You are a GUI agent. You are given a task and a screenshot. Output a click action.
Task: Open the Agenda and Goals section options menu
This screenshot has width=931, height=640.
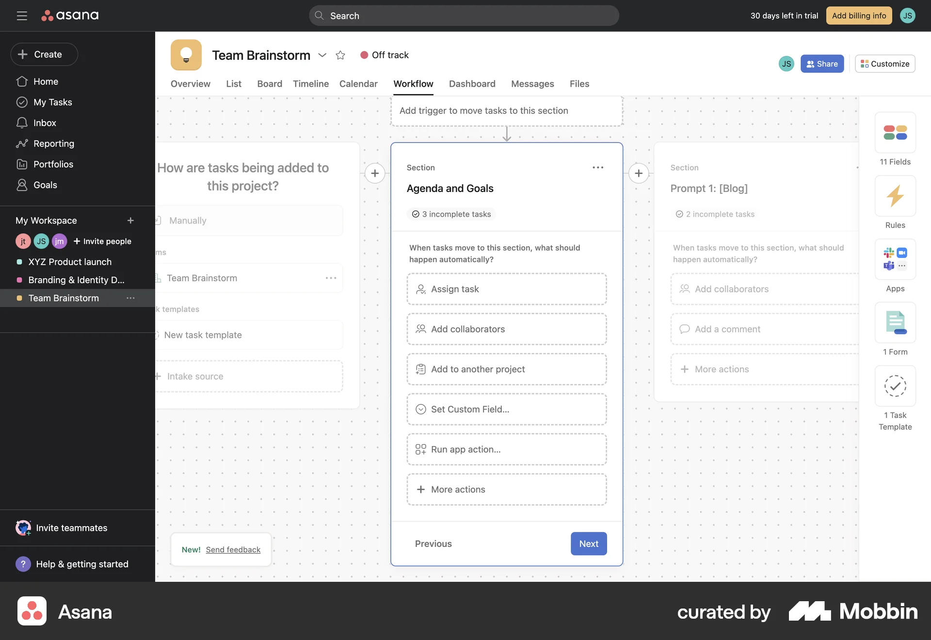(x=597, y=167)
